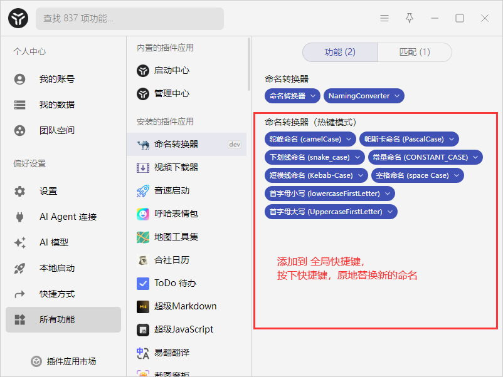Click the ToDo 待办 checkmark icon
Screen dimensions: 503x377
point(143,284)
